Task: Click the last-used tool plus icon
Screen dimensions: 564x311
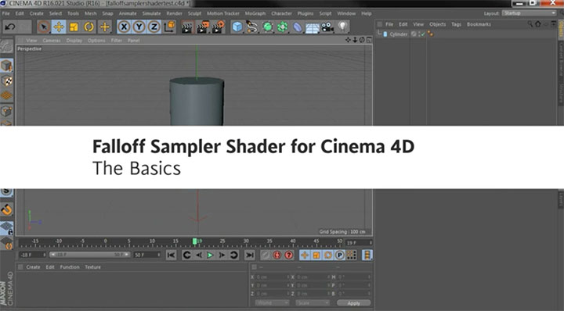Action: click(x=105, y=27)
